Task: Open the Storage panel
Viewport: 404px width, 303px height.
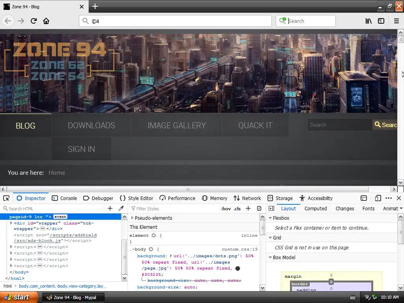Action: (280, 198)
